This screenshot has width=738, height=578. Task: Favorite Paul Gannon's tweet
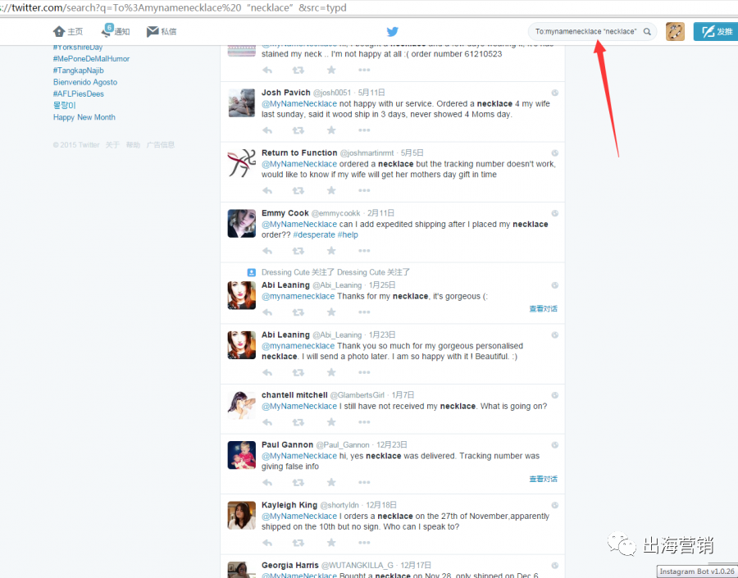click(x=331, y=482)
